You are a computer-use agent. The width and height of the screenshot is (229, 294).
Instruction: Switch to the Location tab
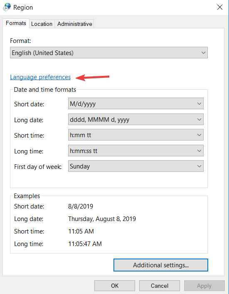tap(42, 24)
